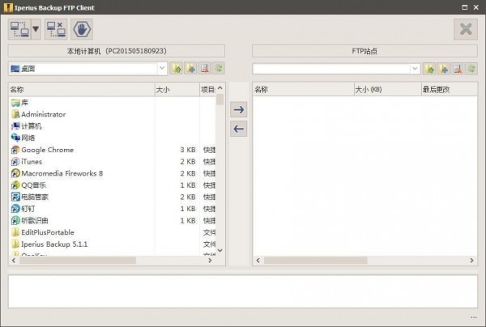Expand the local path 桌面 dropdown
The width and height of the screenshot is (486, 327).
[x=162, y=69]
